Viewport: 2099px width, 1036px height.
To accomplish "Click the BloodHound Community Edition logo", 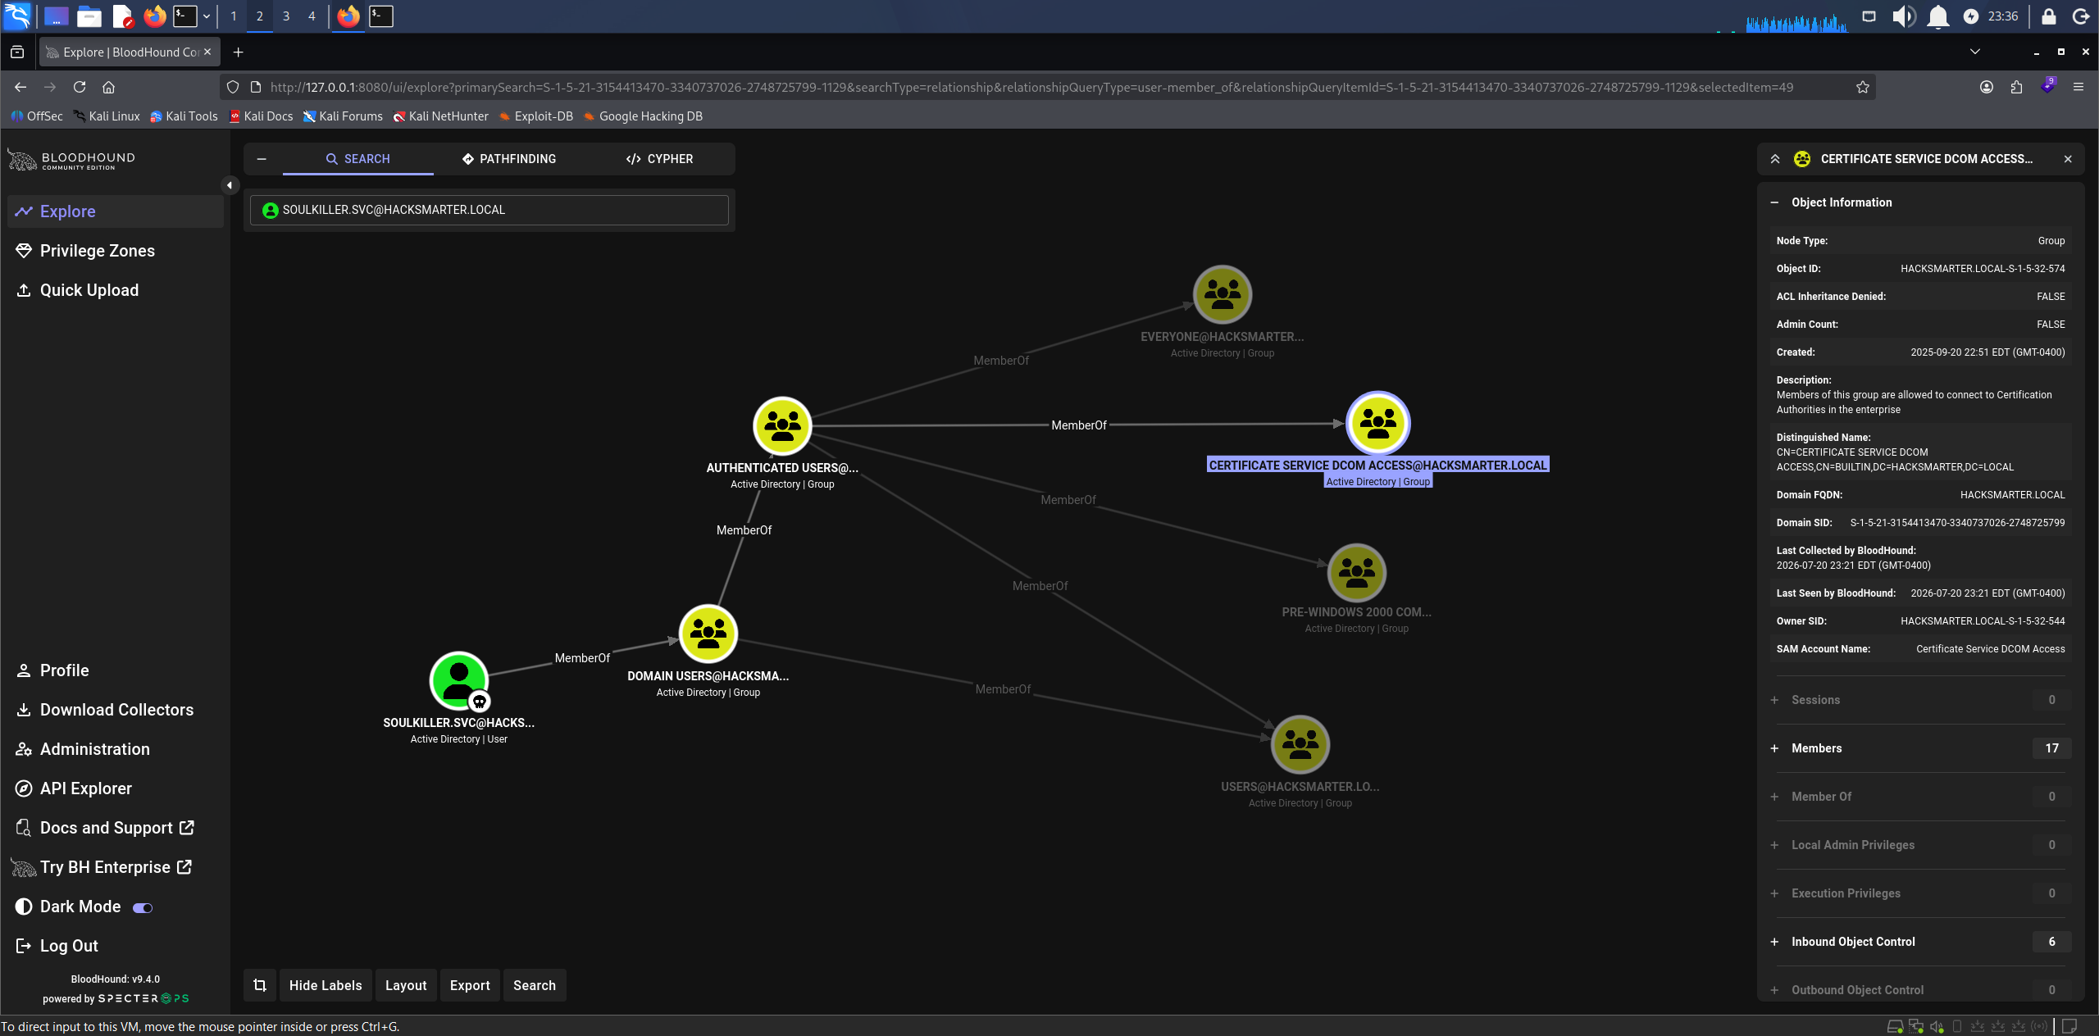I will coord(72,160).
